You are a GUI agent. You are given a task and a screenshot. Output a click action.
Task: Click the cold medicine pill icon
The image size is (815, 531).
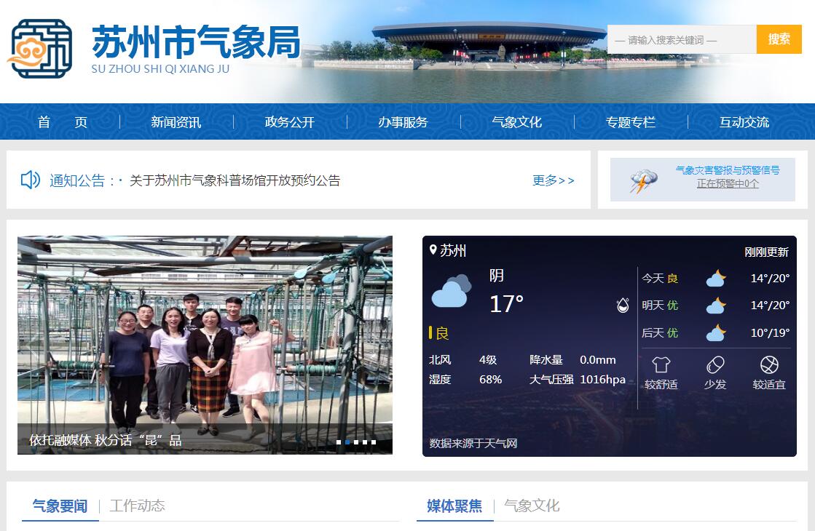pos(715,364)
